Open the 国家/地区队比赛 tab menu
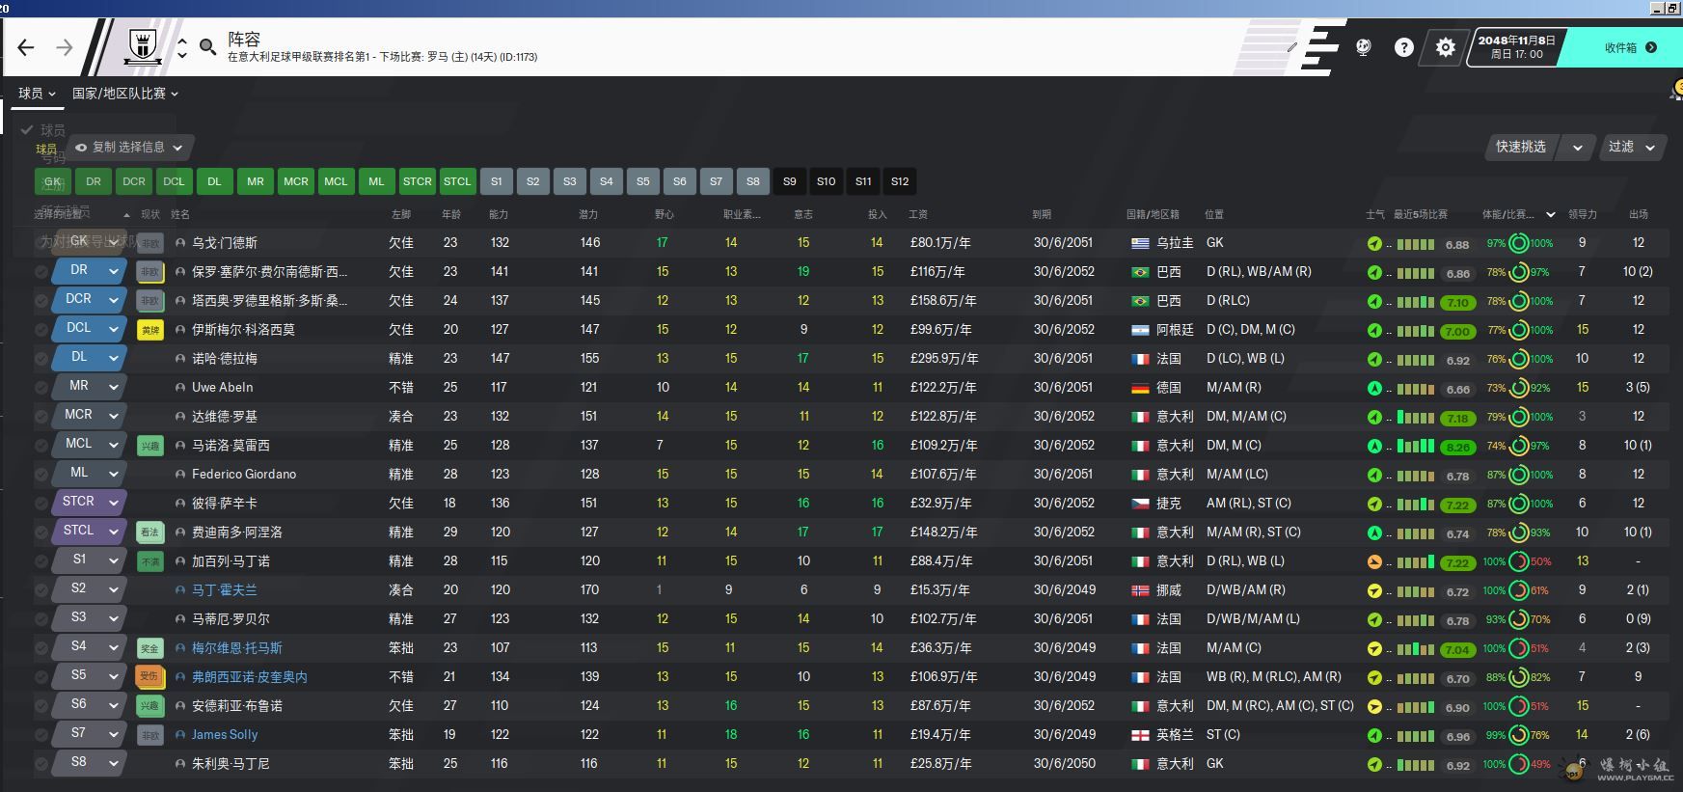This screenshot has width=1683, height=792. click(125, 94)
